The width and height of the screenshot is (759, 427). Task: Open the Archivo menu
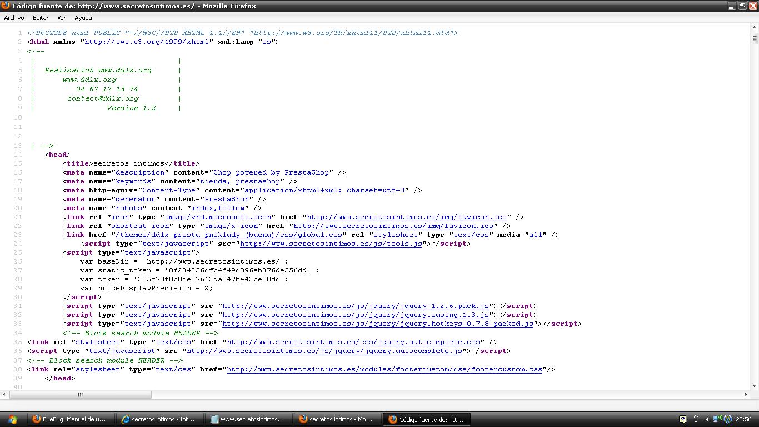point(14,18)
